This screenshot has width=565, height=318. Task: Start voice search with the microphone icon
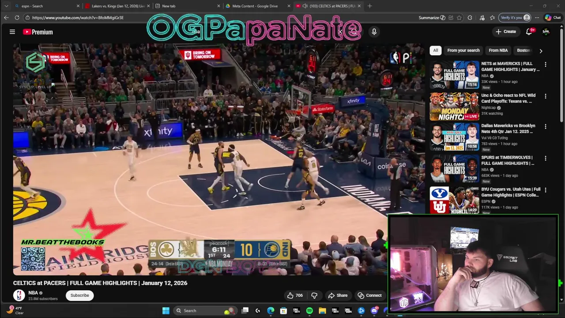(374, 32)
